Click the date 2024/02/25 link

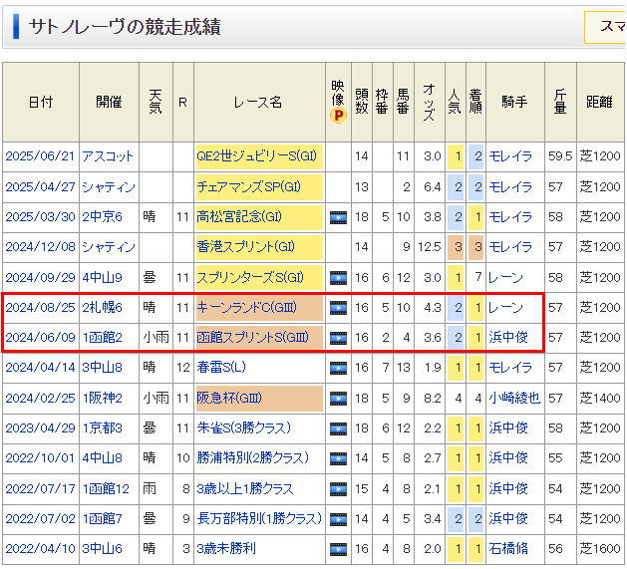[x=40, y=398]
